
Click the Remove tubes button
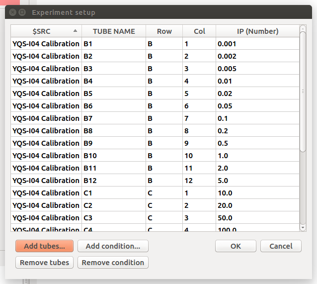tap(44, 262)
